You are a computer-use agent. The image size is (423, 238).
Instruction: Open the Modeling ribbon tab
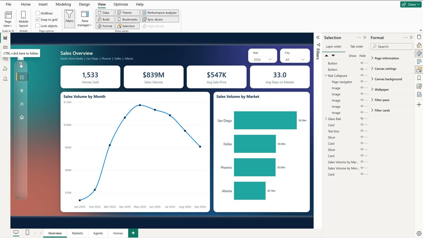tap(63, 4)
